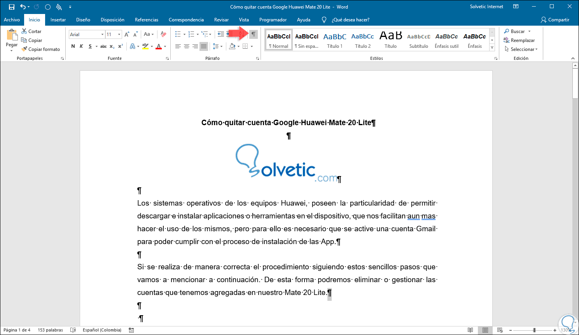The width and height of the screenshot is (579, 335).
Task: Apply the Título 1 style
Action: click(x=335, y=40)
